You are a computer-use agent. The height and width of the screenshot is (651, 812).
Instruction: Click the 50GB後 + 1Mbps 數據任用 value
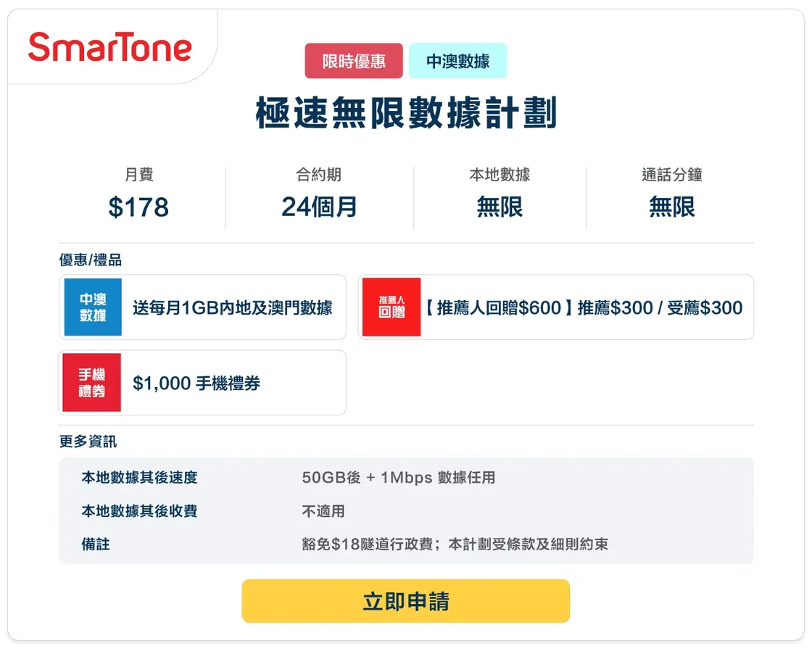coord(399,478)
